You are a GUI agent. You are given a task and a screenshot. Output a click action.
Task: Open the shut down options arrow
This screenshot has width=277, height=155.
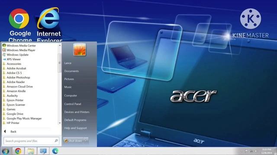[x=86, y=141]
